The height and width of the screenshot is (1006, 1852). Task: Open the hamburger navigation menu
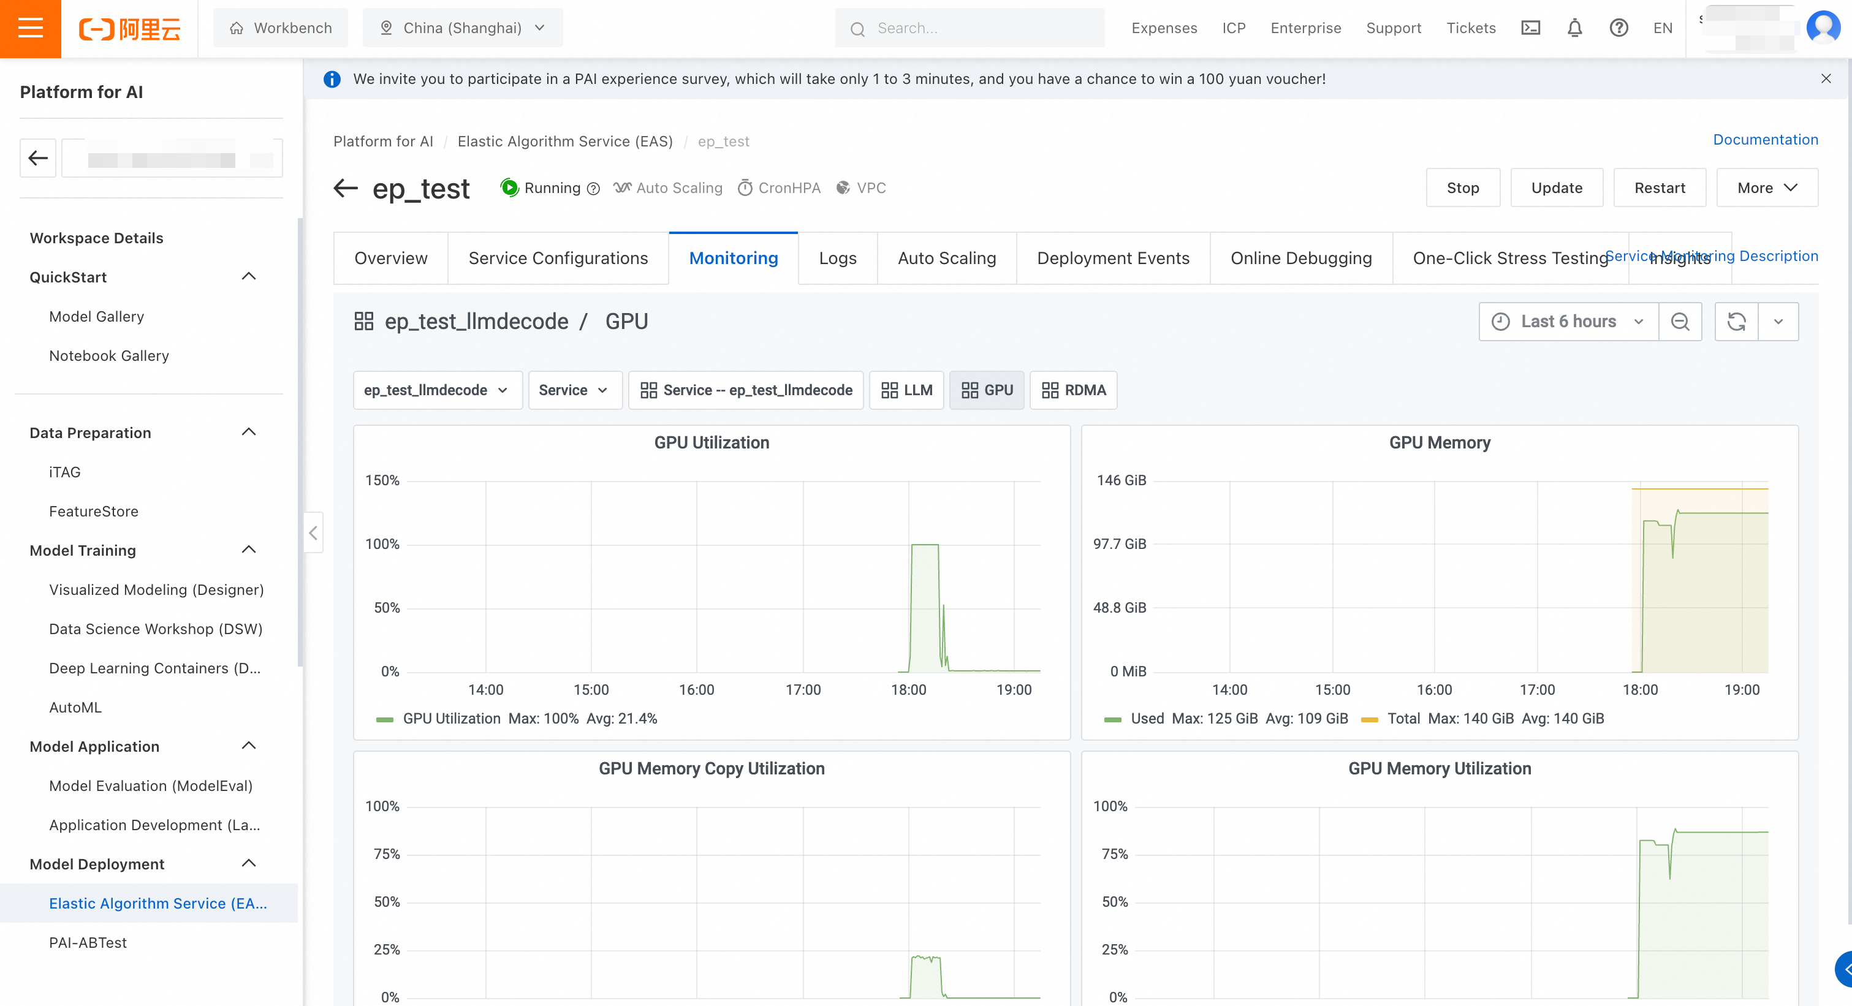30,28
